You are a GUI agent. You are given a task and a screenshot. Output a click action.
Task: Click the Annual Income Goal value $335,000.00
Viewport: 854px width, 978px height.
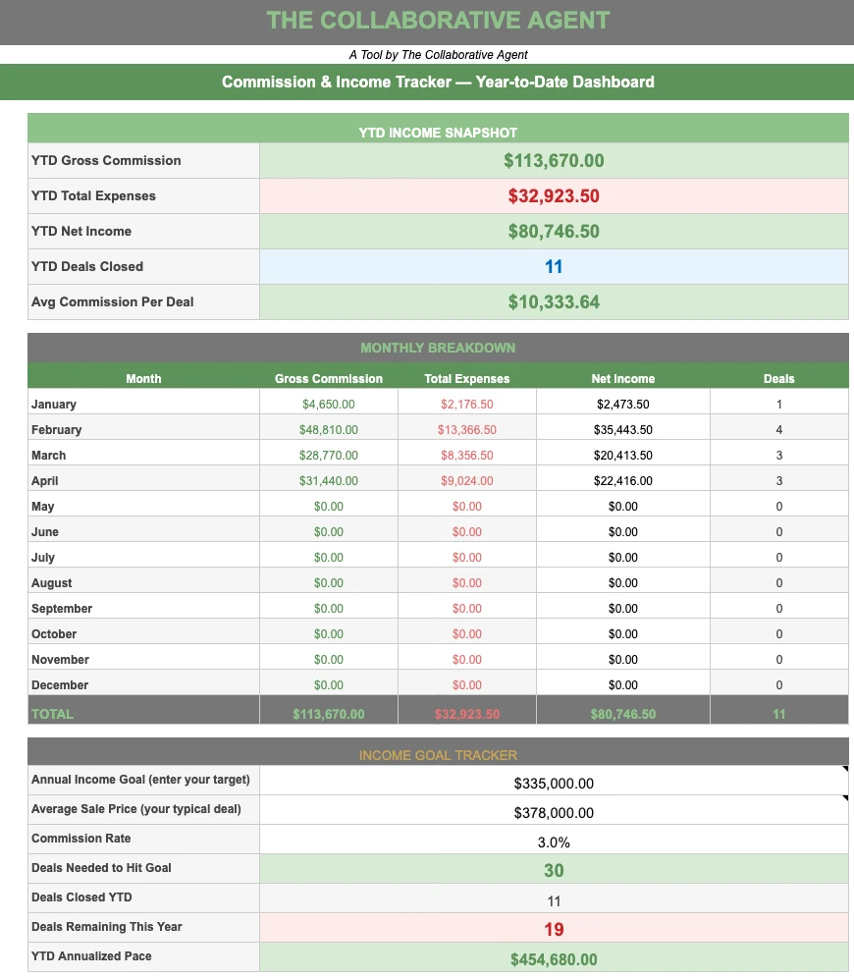[554, 784]
